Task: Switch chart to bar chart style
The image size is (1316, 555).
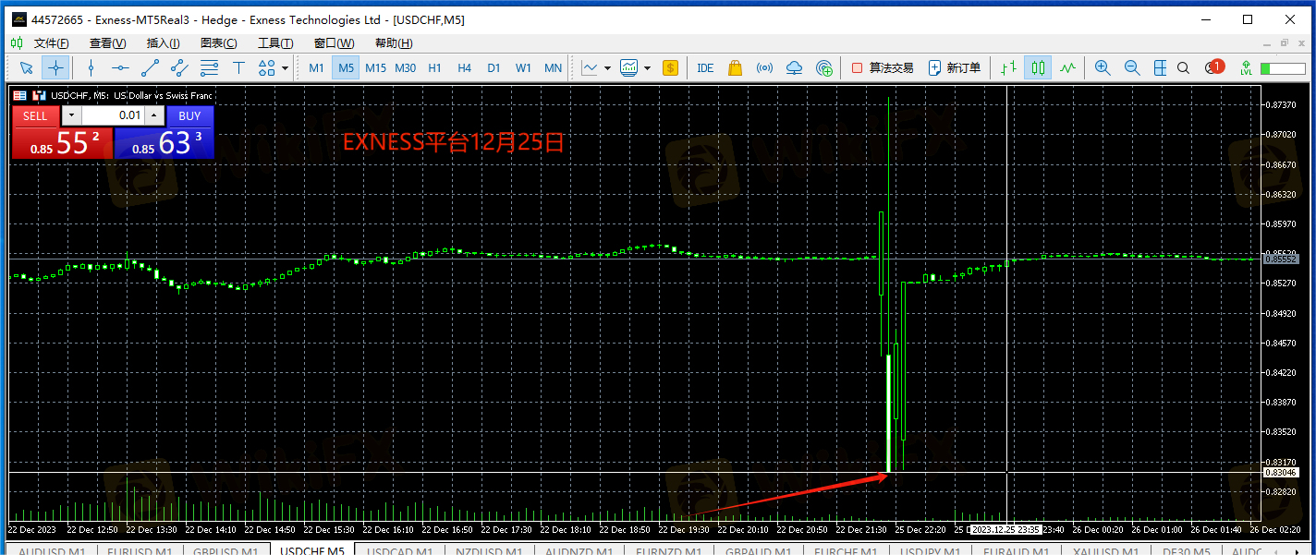Action: tap(1008, 67)
